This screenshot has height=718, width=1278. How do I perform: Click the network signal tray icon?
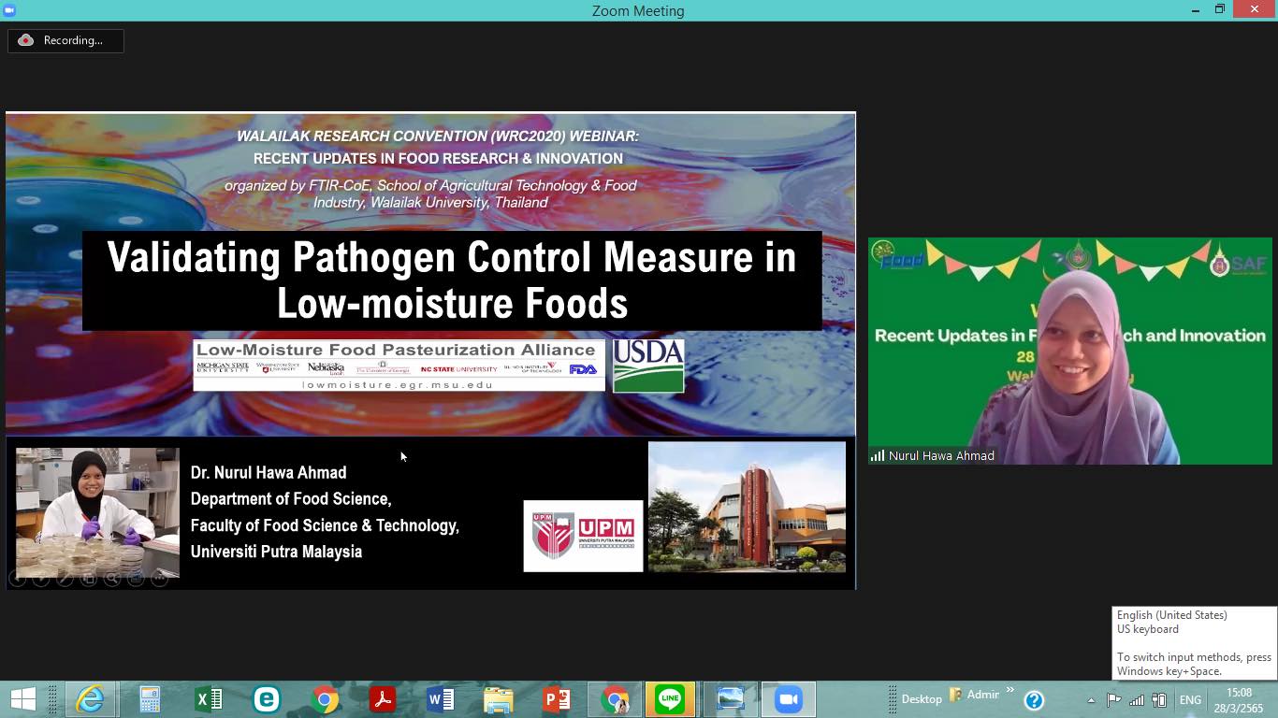1137,700
